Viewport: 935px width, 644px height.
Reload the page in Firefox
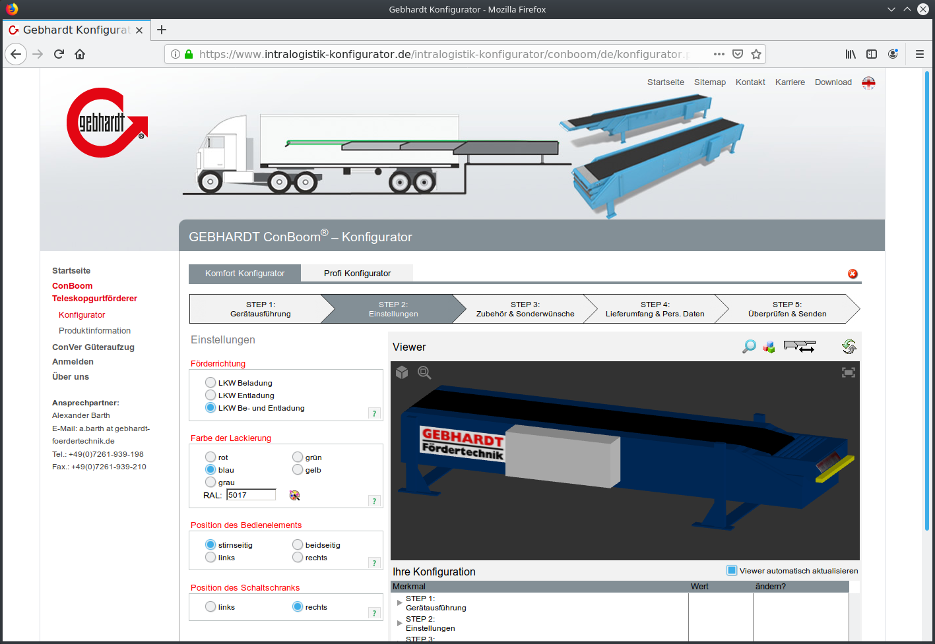(x=59, y=54)
